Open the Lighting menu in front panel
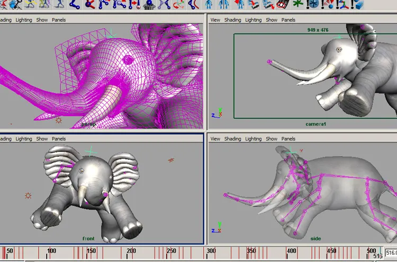 [24, 139]
